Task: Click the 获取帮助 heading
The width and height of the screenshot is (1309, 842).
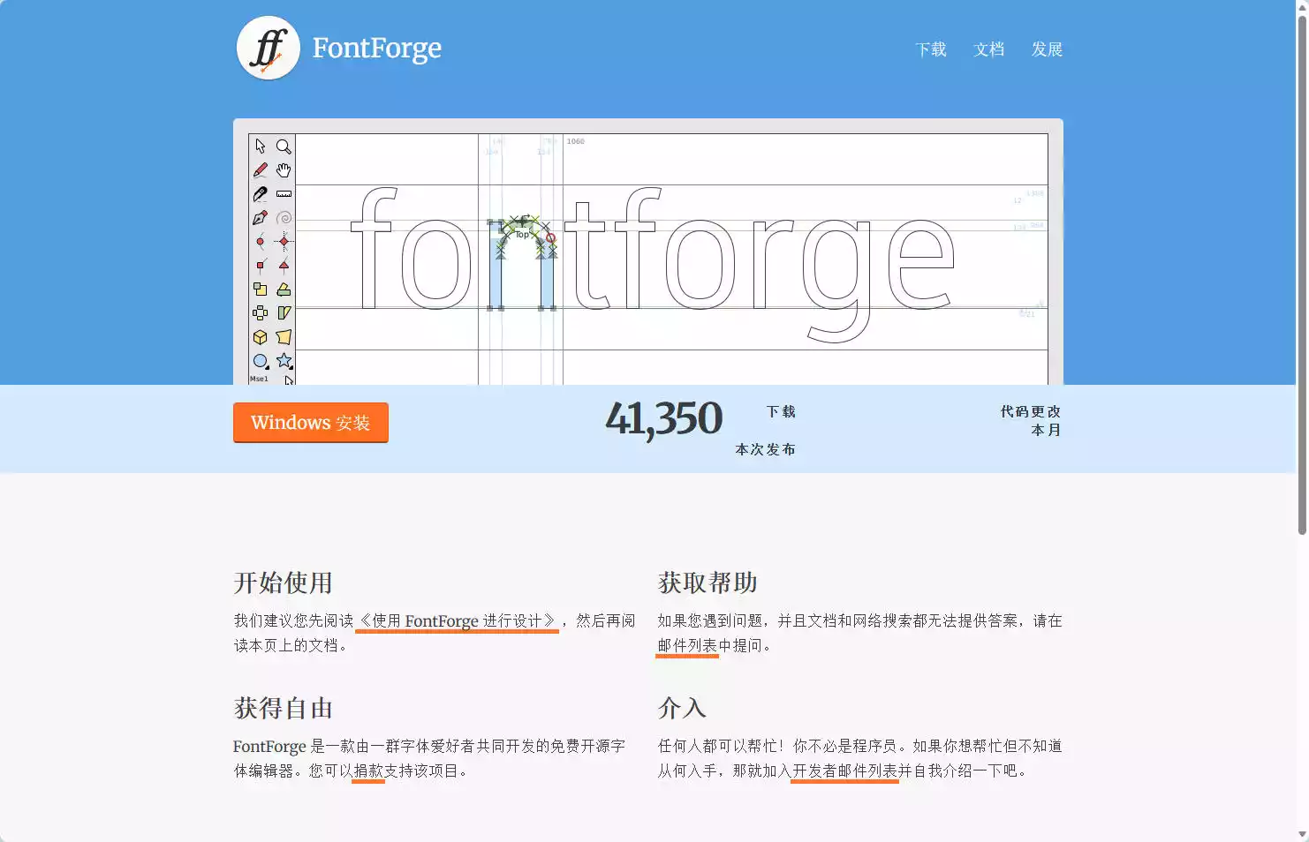Action: (707, 583)
